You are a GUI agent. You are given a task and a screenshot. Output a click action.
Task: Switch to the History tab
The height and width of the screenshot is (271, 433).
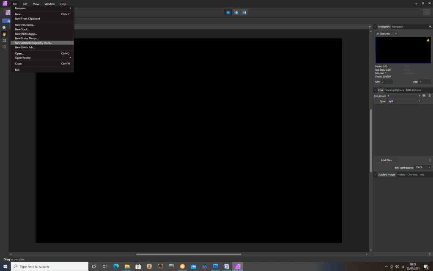tap(401, 175)
